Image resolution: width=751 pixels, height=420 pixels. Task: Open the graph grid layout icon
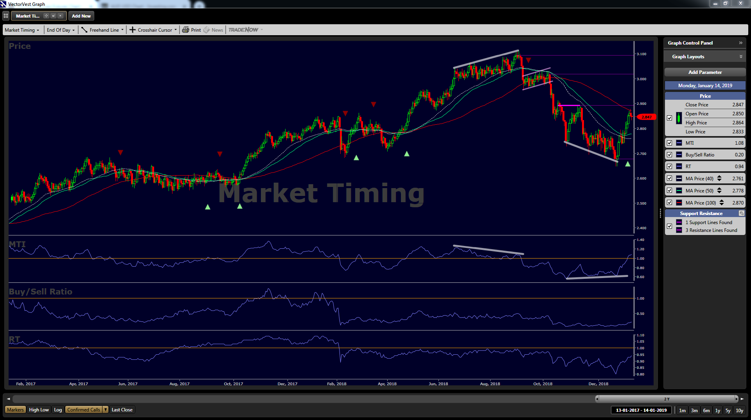(6, 16)
